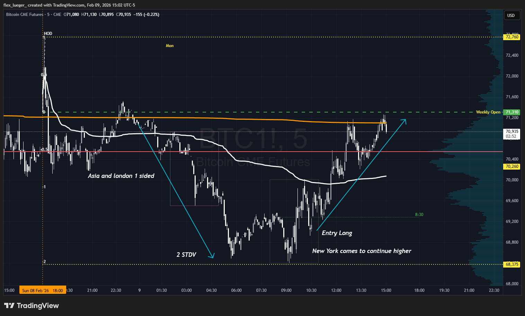Click the 71,310 green price tag
The width and height of the screenshot is (525, 316).
[x=512, y=112]
